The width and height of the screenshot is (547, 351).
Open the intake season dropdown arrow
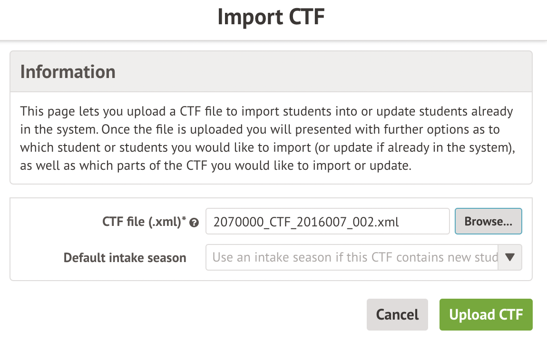tap(509, 257)
